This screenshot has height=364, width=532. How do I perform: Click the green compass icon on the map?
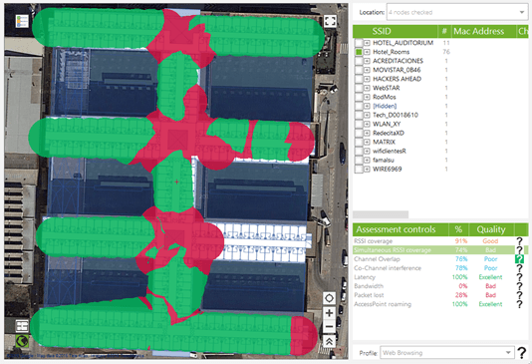coord(22,341)
